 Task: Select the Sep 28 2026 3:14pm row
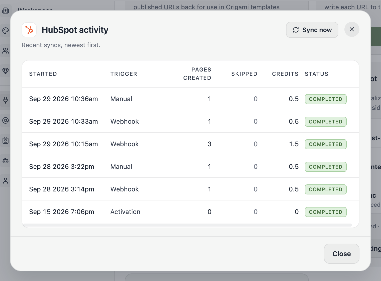(190, 189)
